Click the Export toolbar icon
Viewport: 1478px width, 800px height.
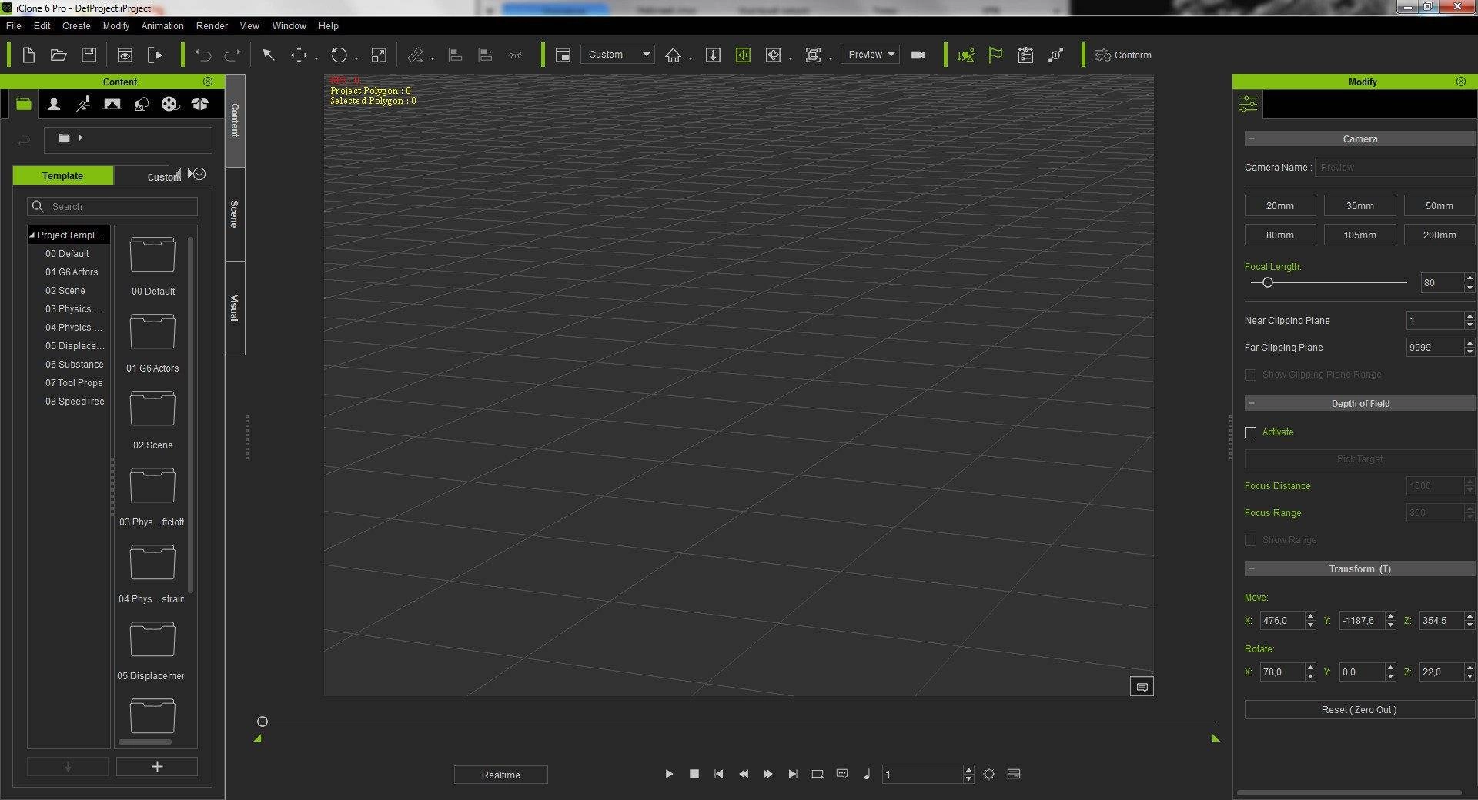point(155,55)
